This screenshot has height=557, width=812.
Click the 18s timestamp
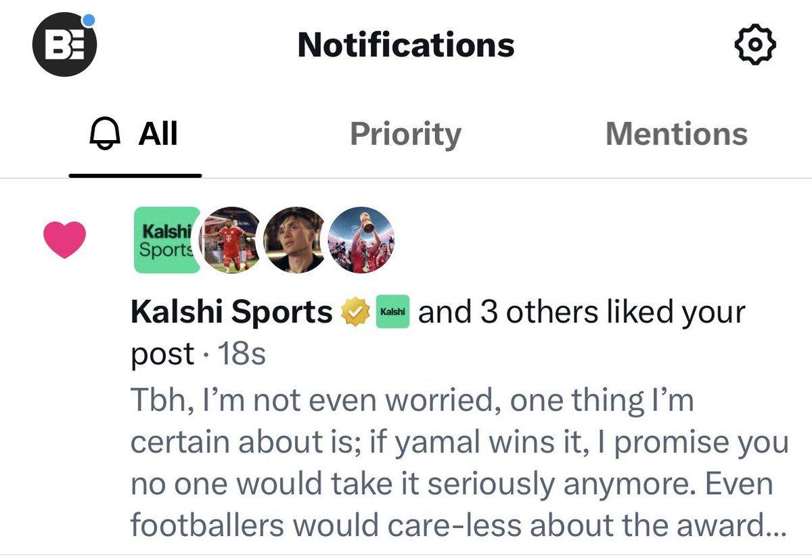click(x=241, y=354)
